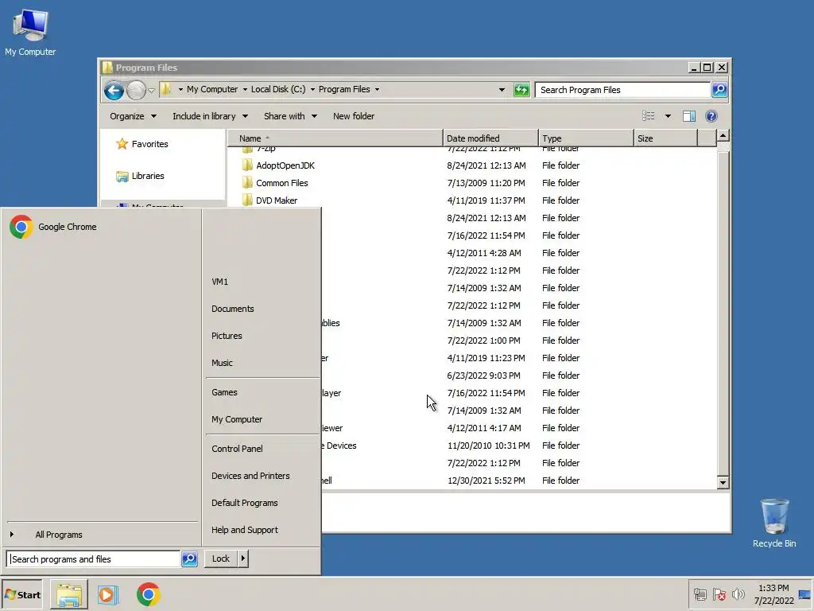Open Devices and Printers from Start menu

[250, 476]
